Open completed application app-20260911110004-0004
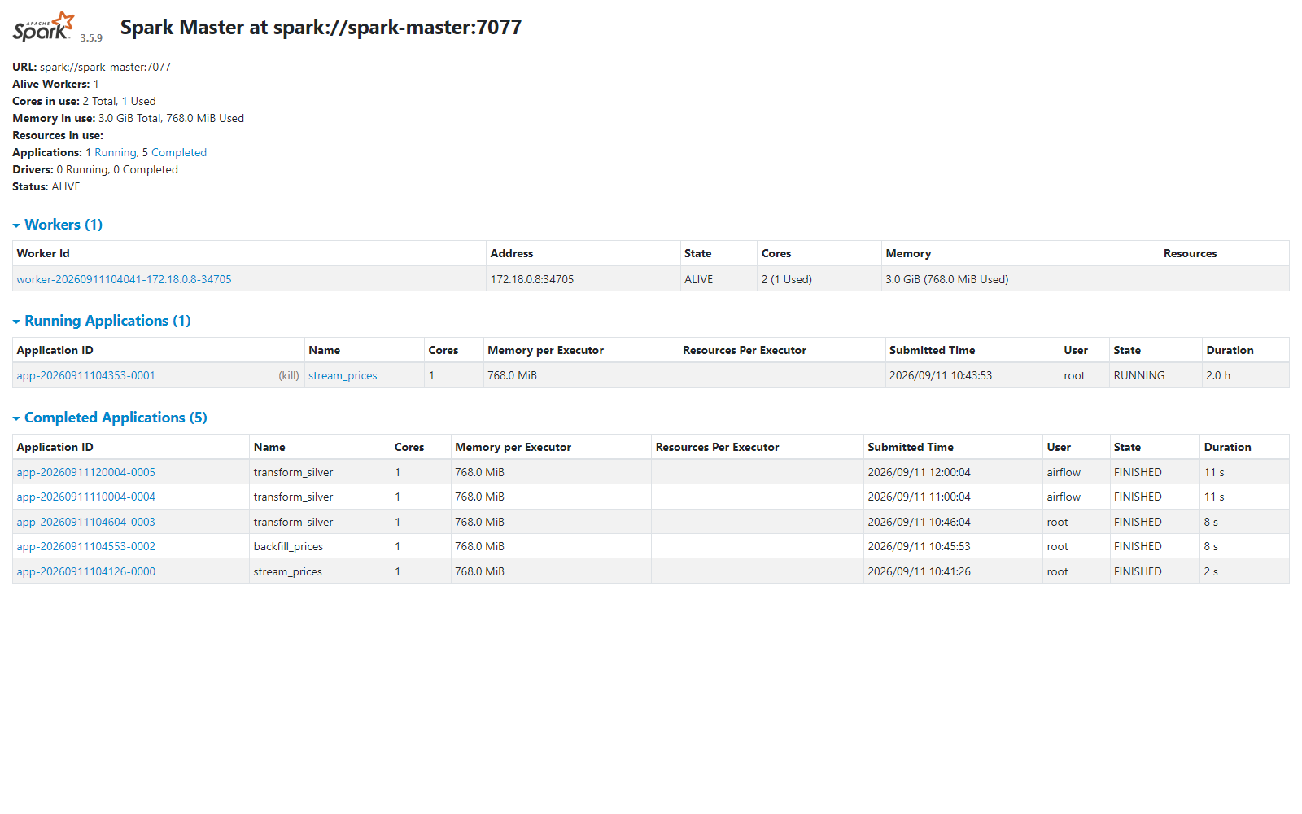The width and height of the screenshot is (1302, 814). click(85, 497)
